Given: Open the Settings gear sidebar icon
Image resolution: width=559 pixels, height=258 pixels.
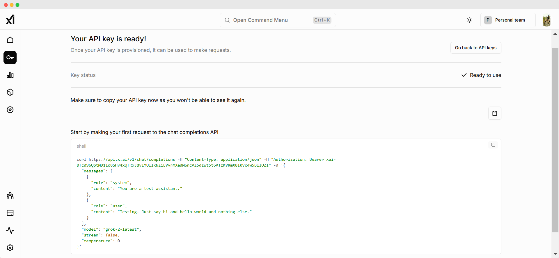Looking at the screenshot, I should (10, 248).
